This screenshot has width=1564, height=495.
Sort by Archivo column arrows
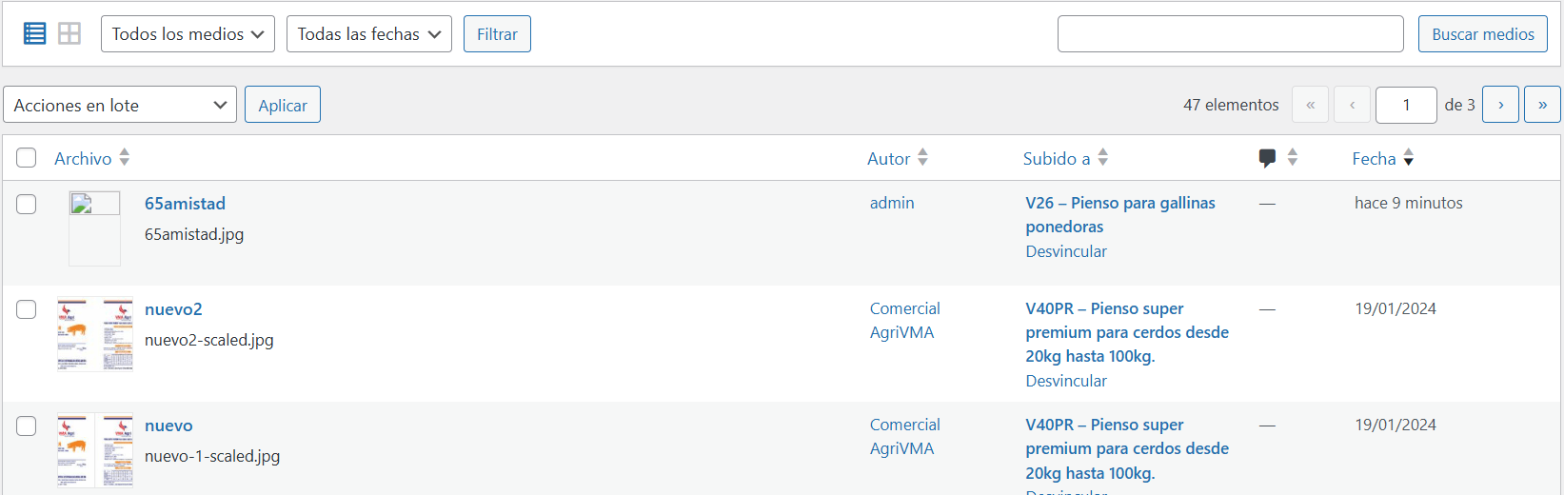pyautogui.click(x=125, y=158)
